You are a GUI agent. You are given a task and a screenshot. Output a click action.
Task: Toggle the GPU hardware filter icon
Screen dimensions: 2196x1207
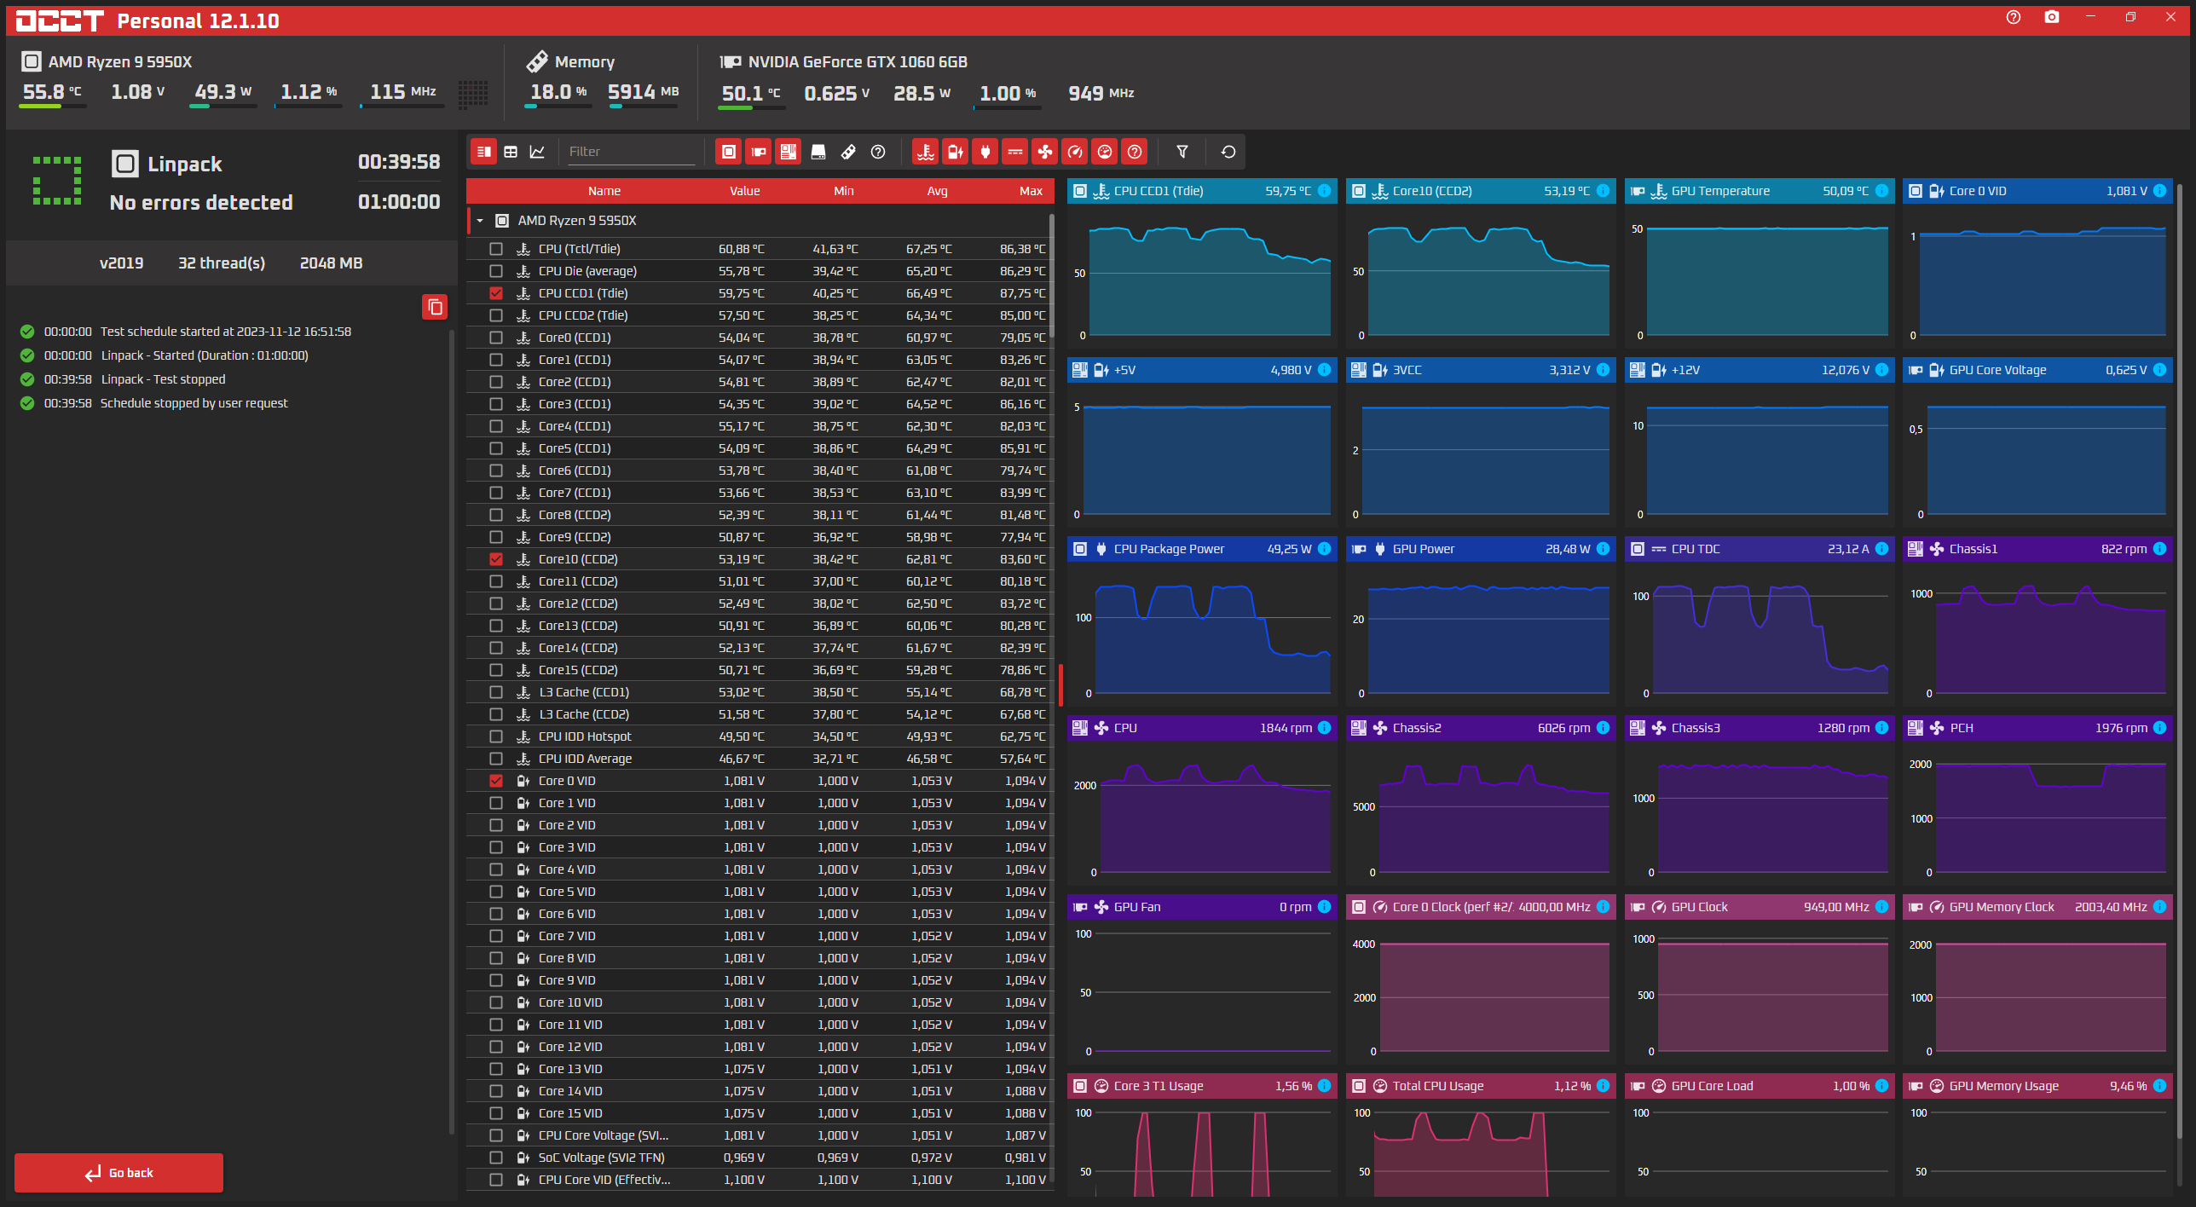758,152
